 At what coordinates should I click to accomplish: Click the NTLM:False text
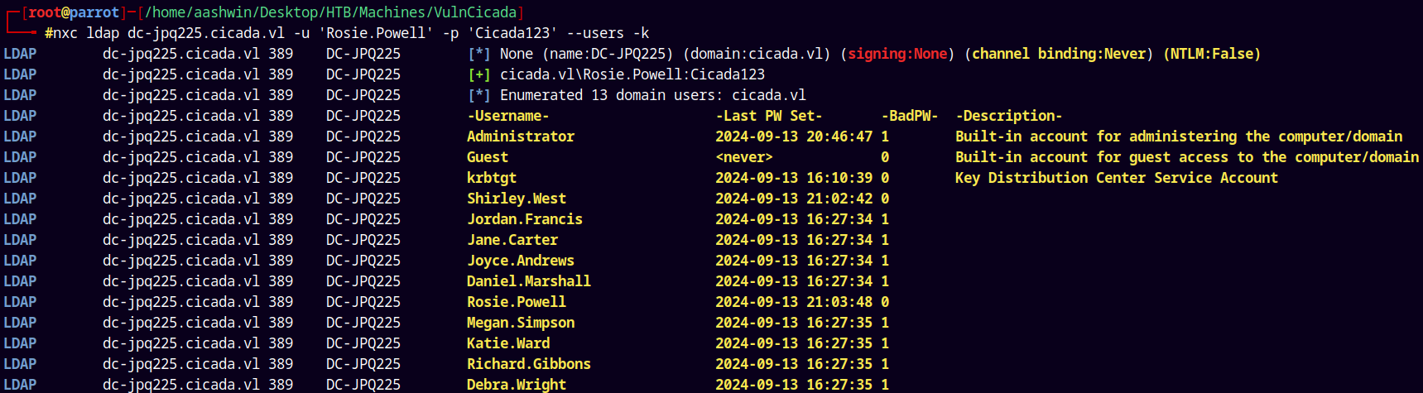click(x=1212, y=54)
